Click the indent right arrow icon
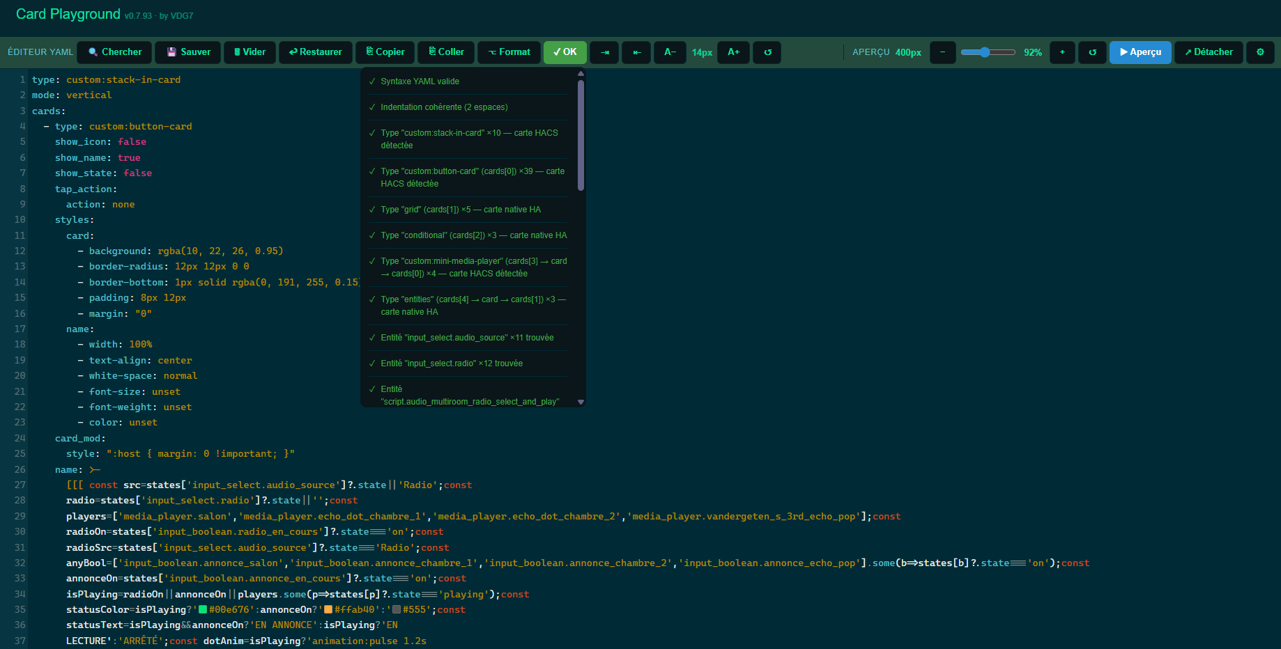The width and height of the screenshot is (1281, 649). 604,52
